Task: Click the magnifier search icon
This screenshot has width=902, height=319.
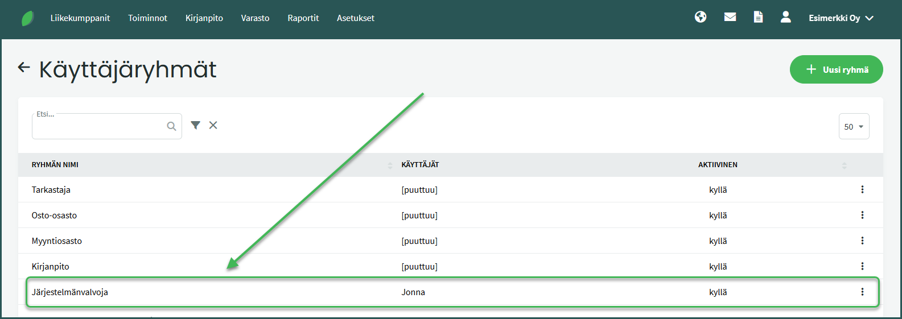Action: (171, 126)
